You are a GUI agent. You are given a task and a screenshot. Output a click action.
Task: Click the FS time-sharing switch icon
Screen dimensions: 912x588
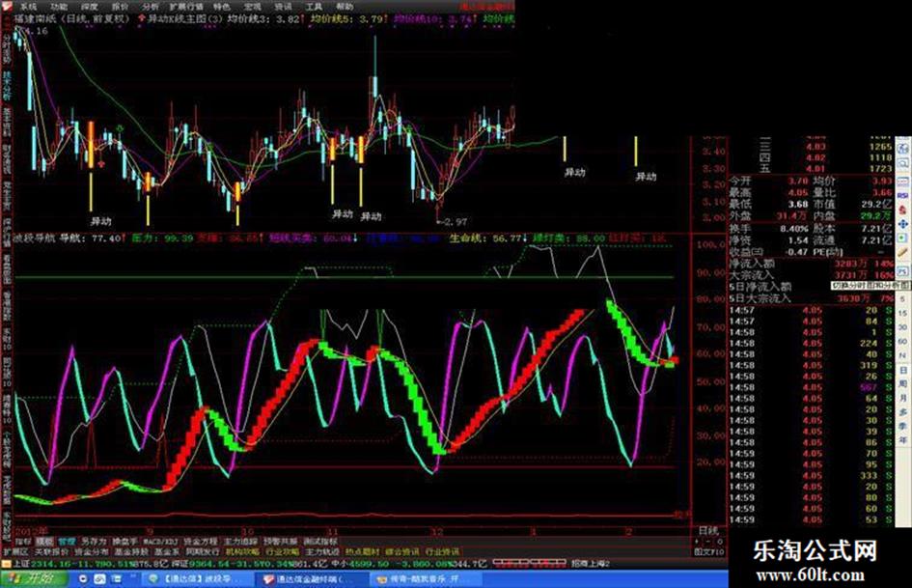(x=902, y=270)
